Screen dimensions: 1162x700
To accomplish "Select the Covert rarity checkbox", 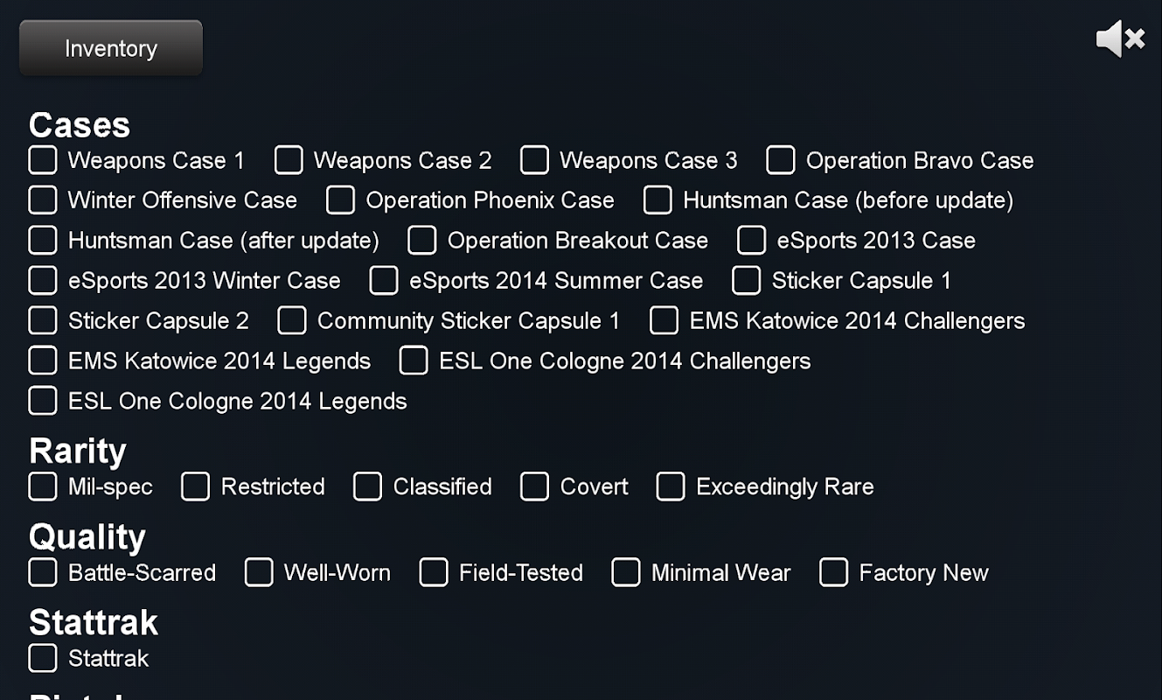I will (x=535, y=486).
